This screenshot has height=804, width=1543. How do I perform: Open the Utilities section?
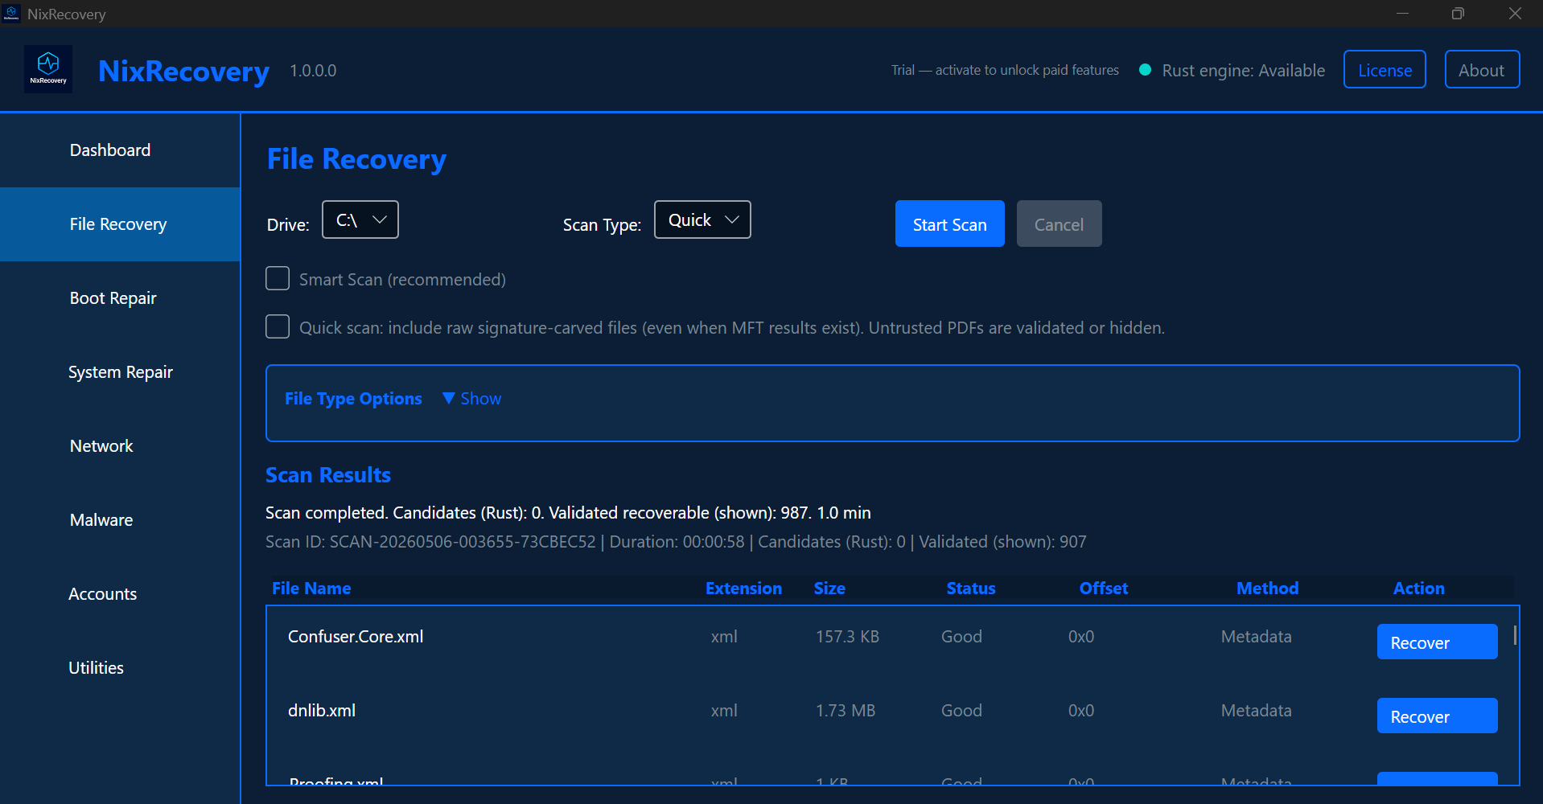tap(120, 668)
